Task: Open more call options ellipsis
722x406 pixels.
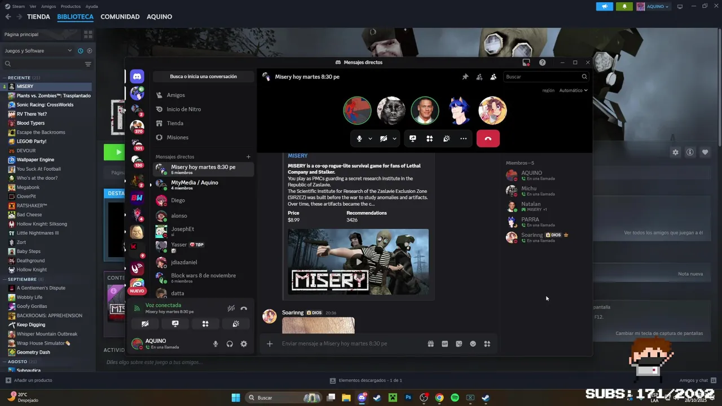Action: pos(463,139)
